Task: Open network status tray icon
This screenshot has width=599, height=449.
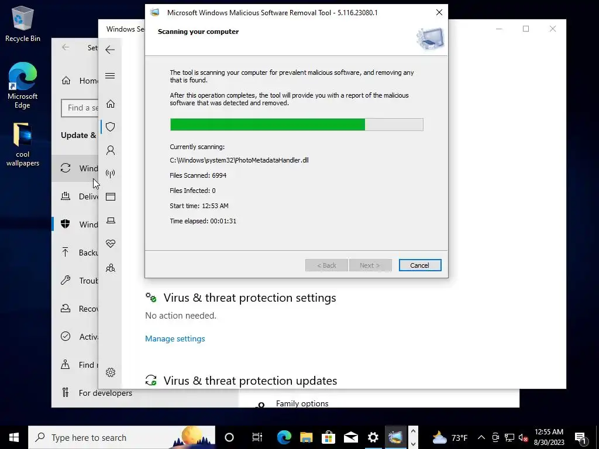Action: tap(510, 437)
